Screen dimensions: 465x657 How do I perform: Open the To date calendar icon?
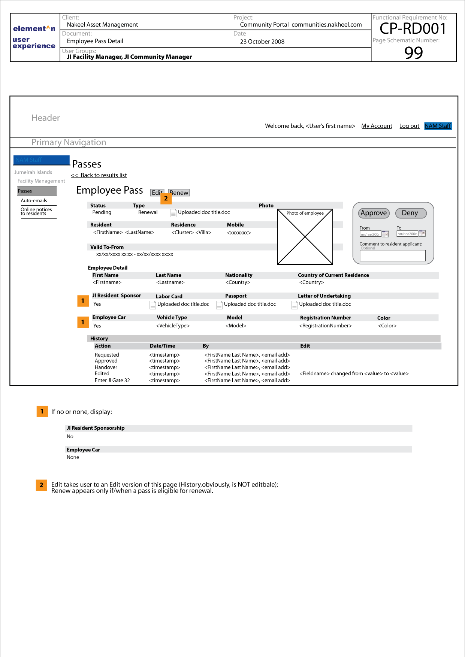coord(422,233)
